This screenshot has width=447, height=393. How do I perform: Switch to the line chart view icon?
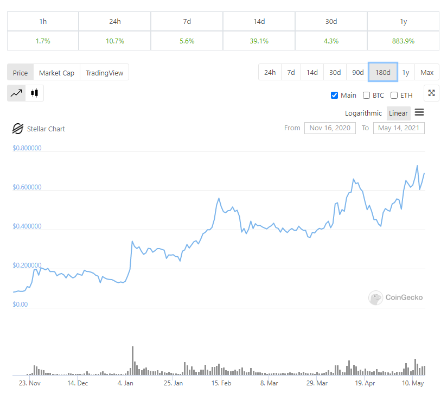pyautogui.click(x=16, y=93)
